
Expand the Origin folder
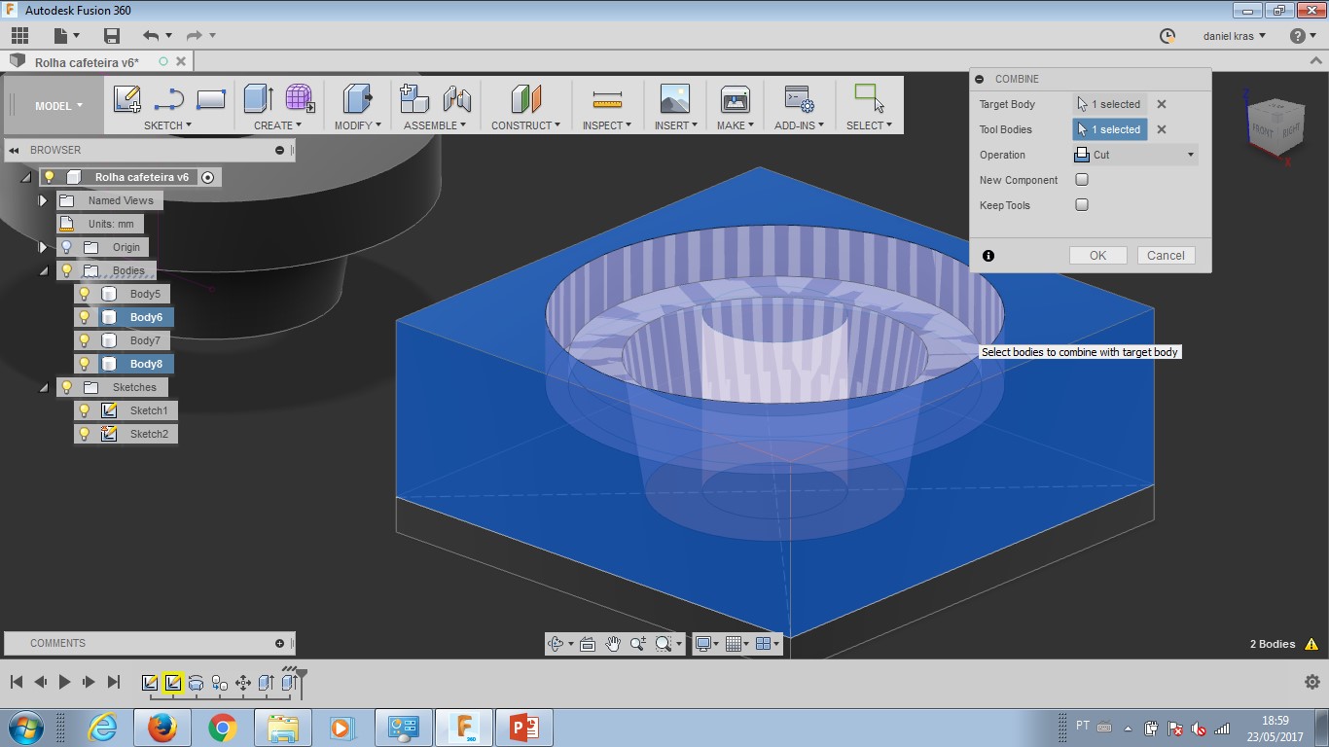(x=43, y=247)
